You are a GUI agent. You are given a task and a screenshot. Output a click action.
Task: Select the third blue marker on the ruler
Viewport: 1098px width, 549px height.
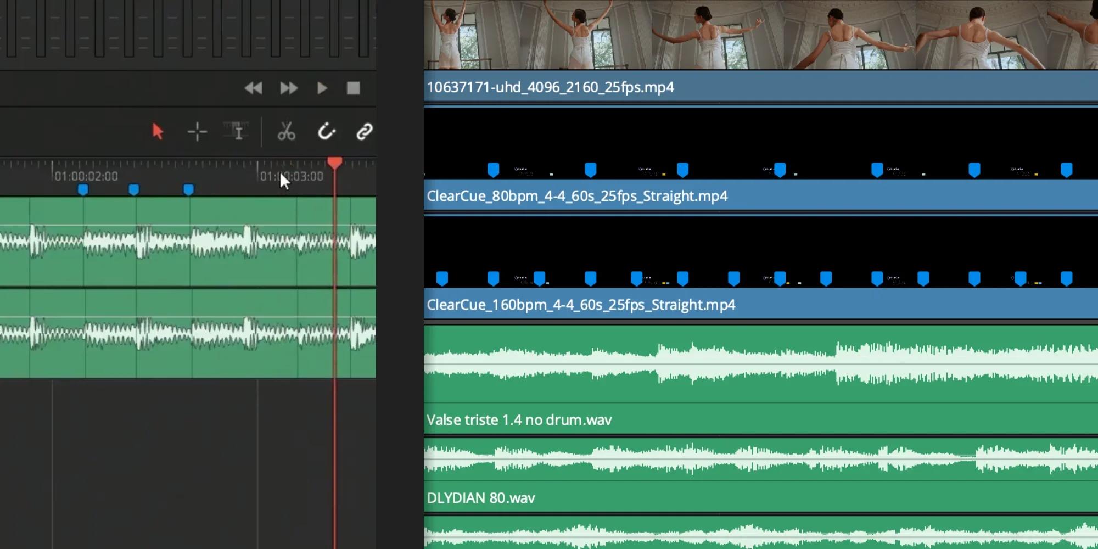(x=188, y=190)
